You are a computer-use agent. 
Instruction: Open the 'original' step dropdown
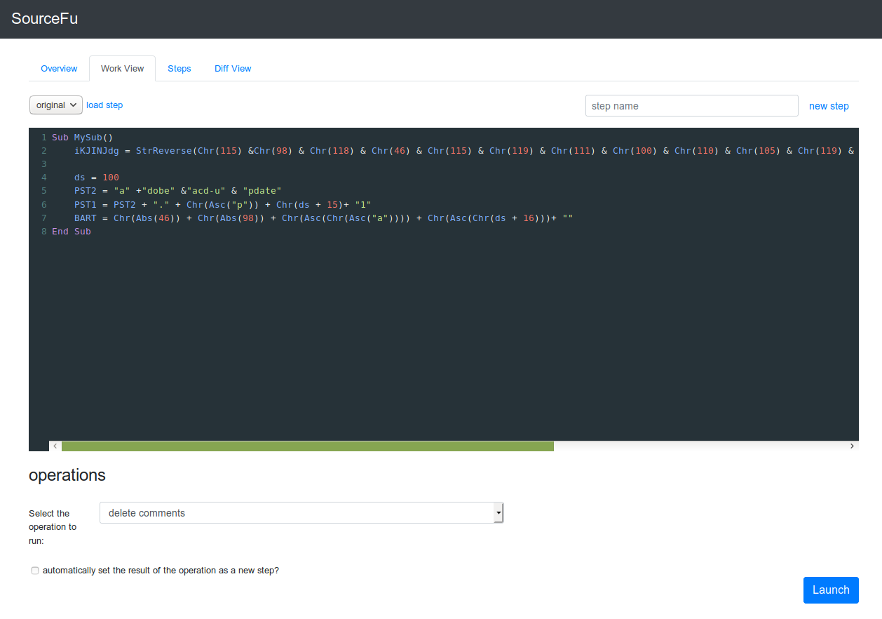point(56,105)
